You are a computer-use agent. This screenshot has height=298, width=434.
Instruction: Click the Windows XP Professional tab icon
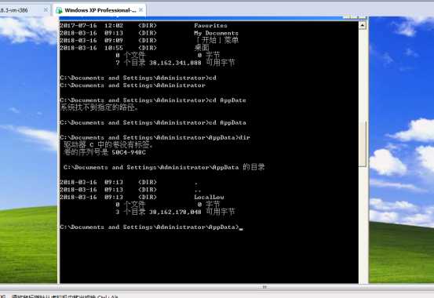(59, 10)
